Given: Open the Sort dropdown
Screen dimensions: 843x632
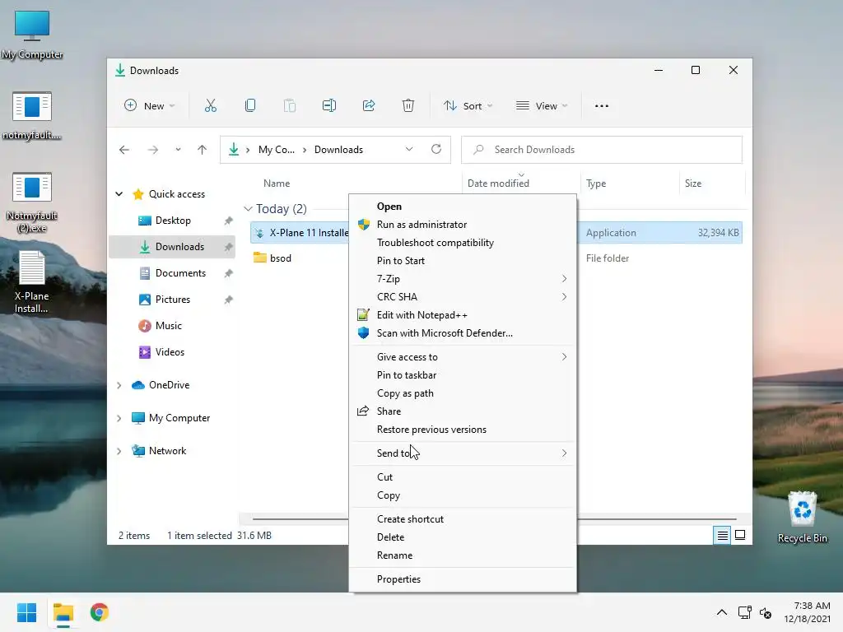Looking at the screenshot, I should [468, 106].
